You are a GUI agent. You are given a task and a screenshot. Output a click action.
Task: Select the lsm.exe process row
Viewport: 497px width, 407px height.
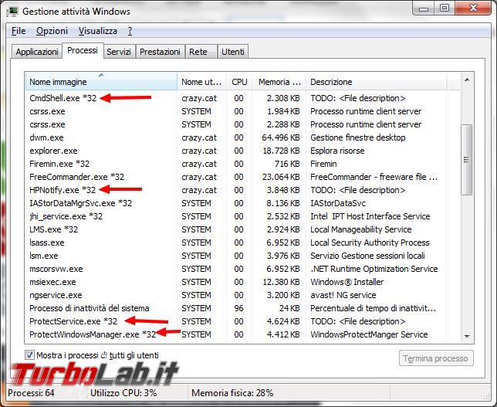pyautogui.click(x=242, y=256)
